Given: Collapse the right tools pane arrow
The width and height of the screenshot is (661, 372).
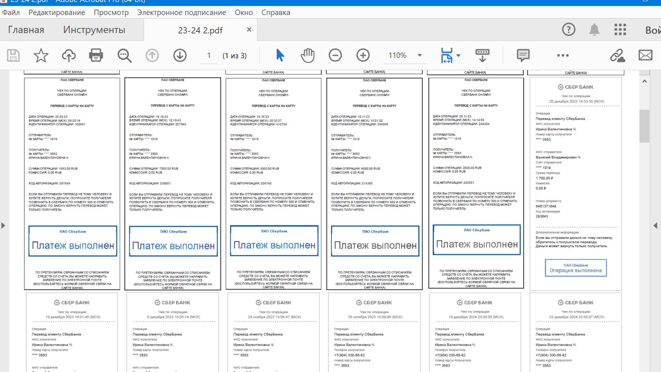Looking at the screenshot, I should click(655, 226).
